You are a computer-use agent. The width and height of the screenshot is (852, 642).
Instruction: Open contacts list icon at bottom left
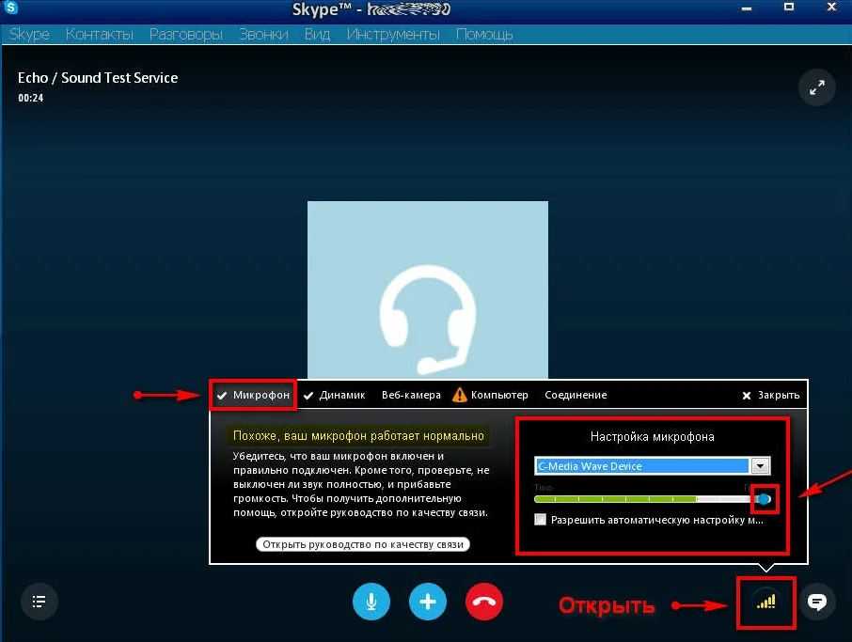(39, 600)
